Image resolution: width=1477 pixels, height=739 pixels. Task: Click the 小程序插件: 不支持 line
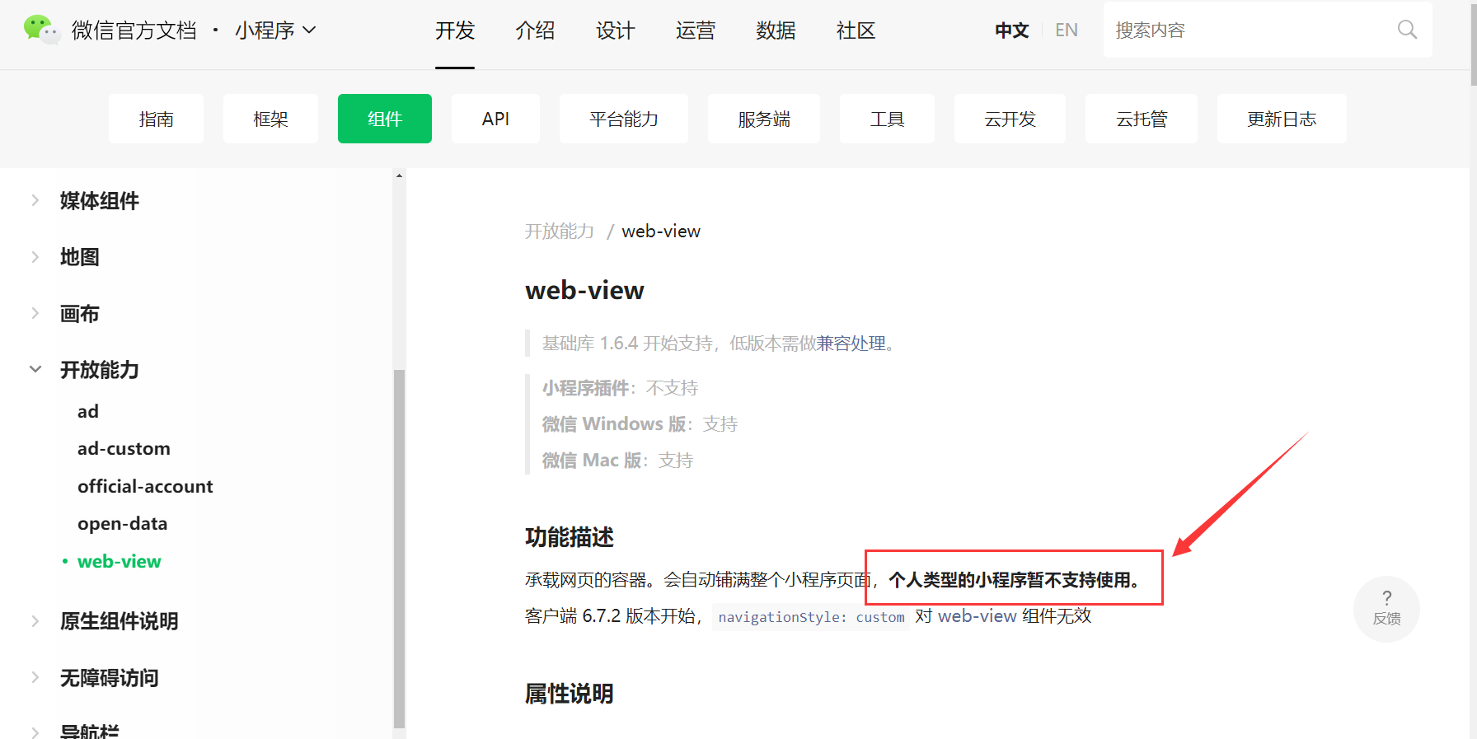(x=620, y=388)
